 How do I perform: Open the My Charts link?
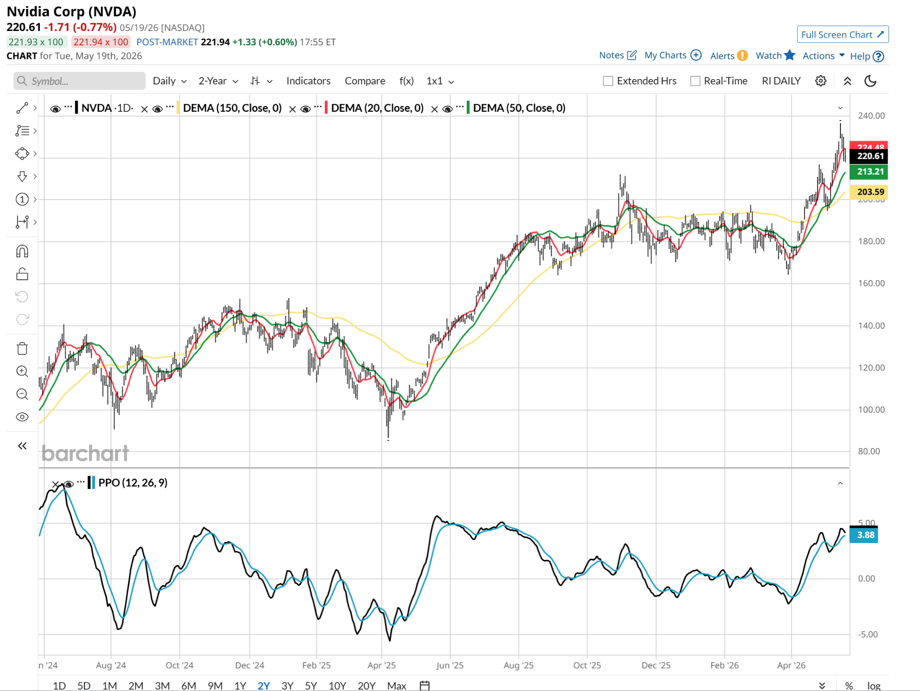672,55
